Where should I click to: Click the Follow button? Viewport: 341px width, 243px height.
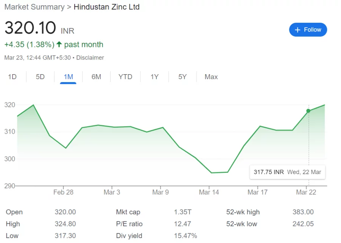[x=308, y=30]
